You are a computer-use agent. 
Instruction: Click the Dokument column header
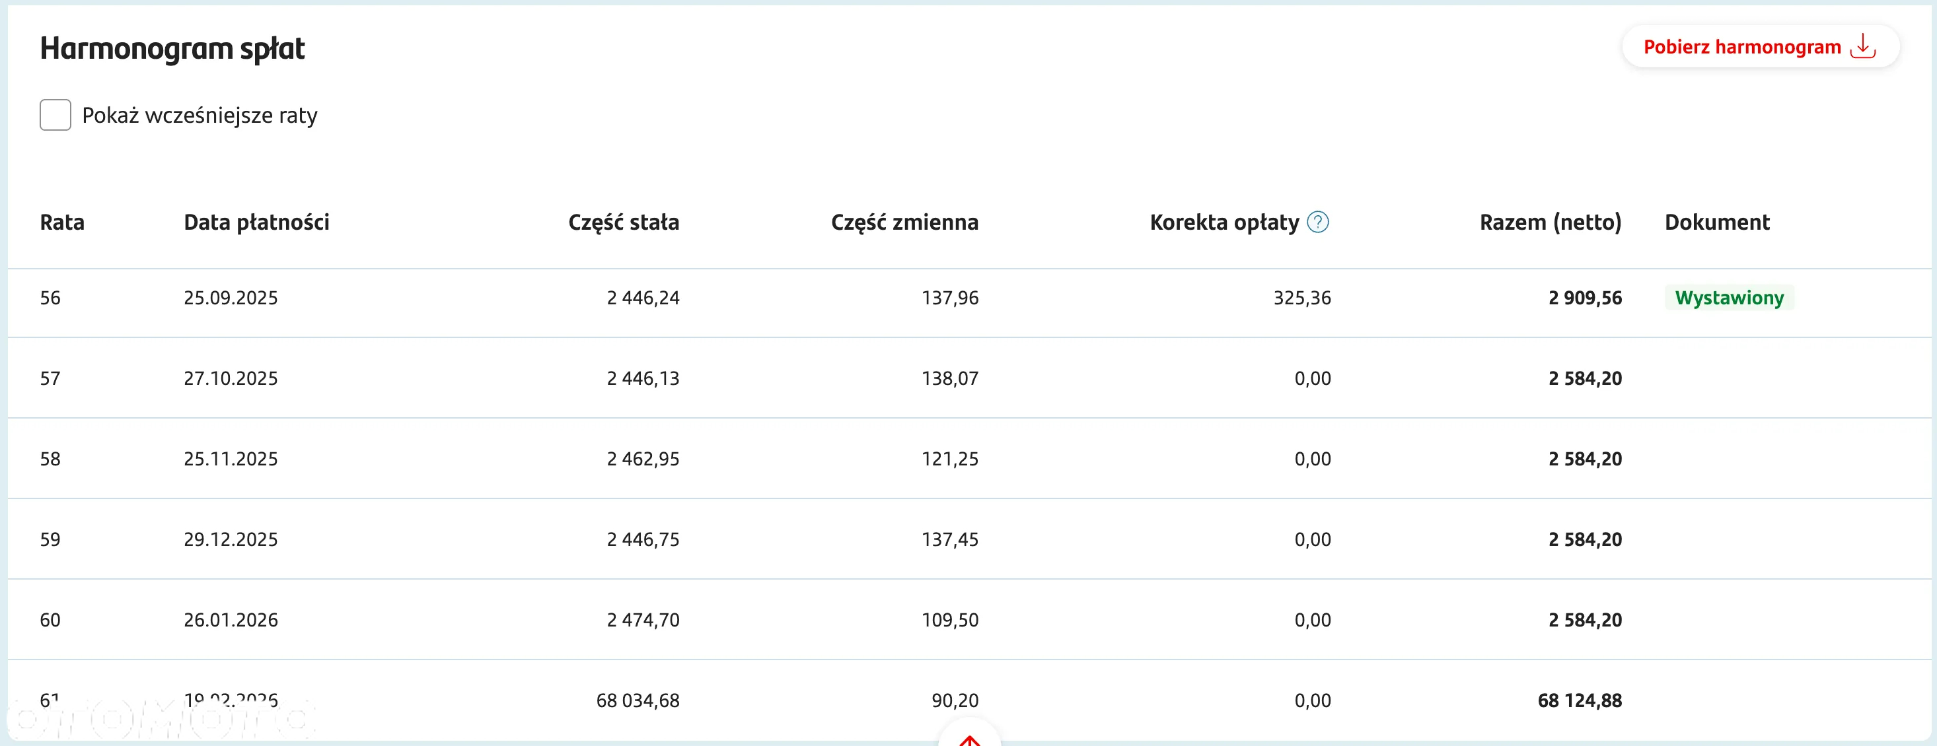(1718, 222)
